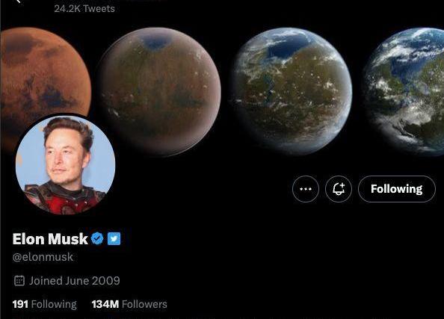Open Elon Musk's profile picture
Screen dimensions: 444x319
coord(66,164)
